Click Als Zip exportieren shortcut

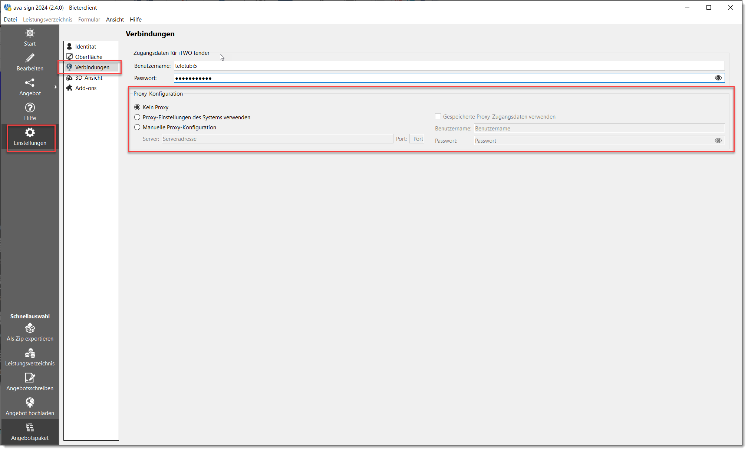pyautogui.click(x=30, y=333)
